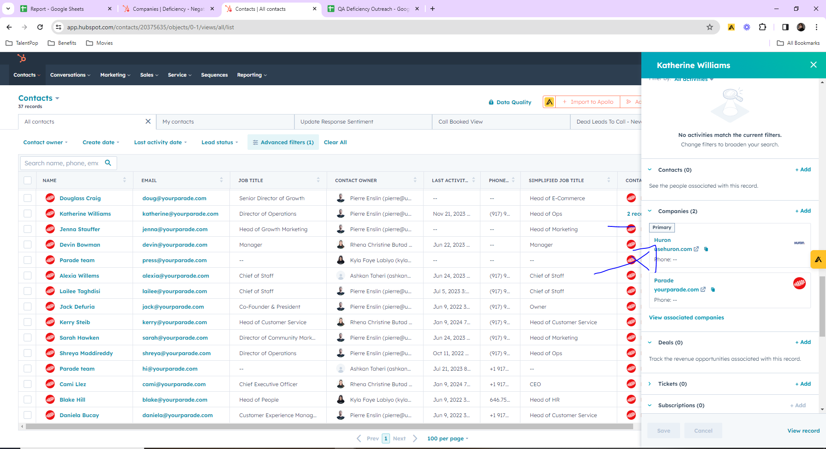Select all contacts with header checkbox
826x449 pixels.
pos(28,180)
